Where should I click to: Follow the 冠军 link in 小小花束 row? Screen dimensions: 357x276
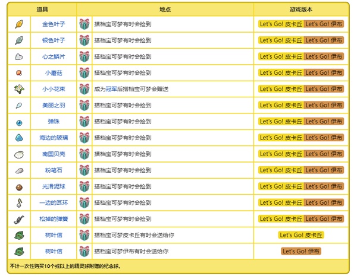click(x=111, y=89)
